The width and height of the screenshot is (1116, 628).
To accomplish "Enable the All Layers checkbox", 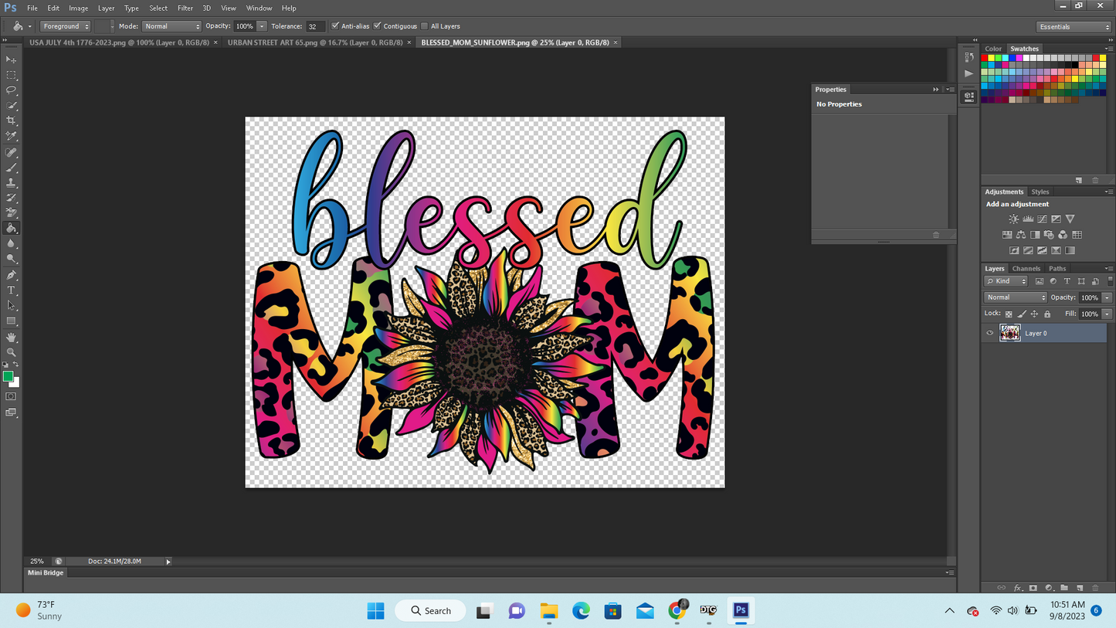I will [x=425, y=26].
